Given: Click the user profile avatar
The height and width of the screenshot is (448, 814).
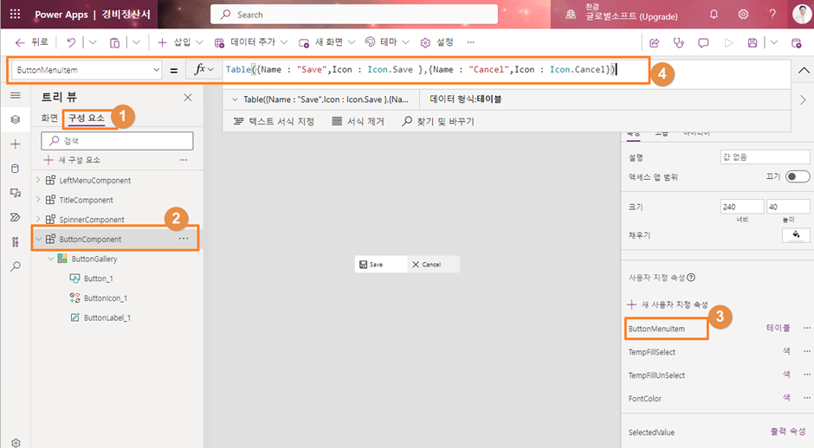Looking at the screenshot, I should tap(802, 14).
